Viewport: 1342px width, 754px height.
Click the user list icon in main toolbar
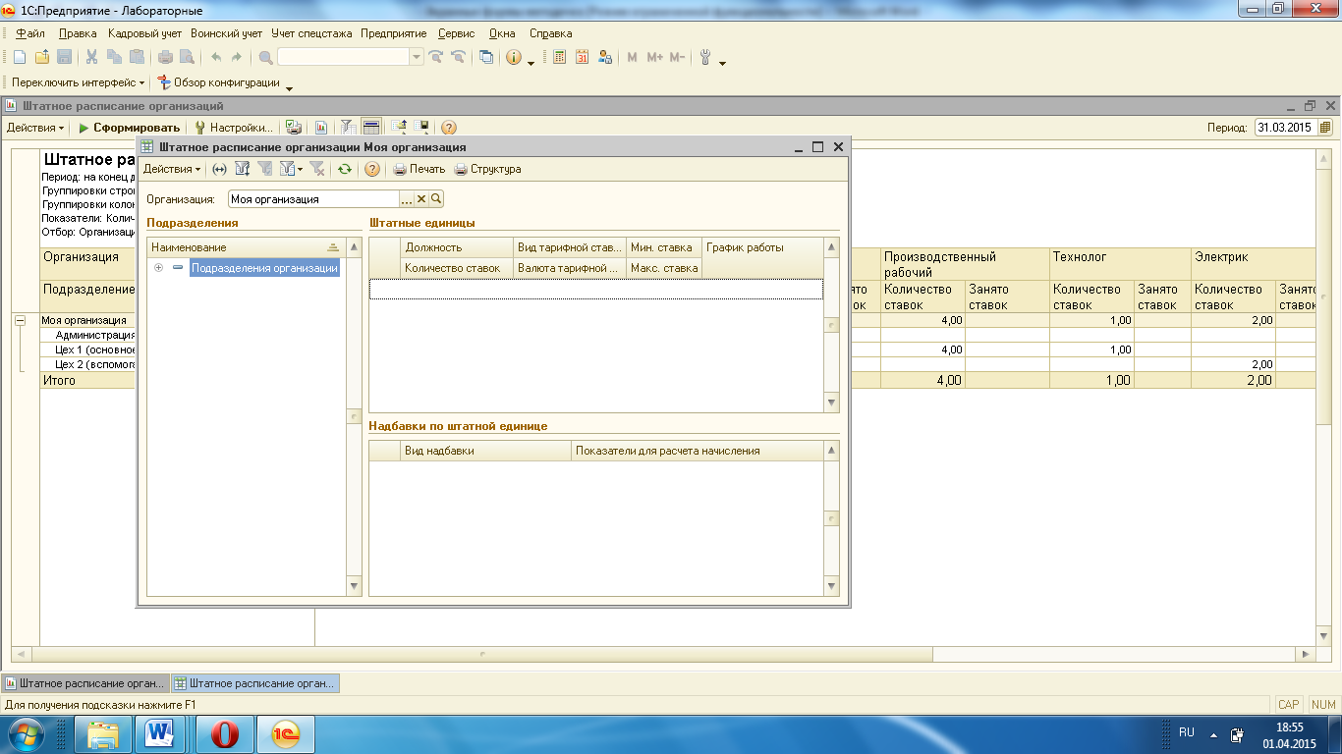[x=605, y=57]
